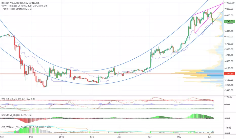Viewport: 236px width, 139px height.
Task: Click the 8400.00 price axis label
Action: coord(229,15)
